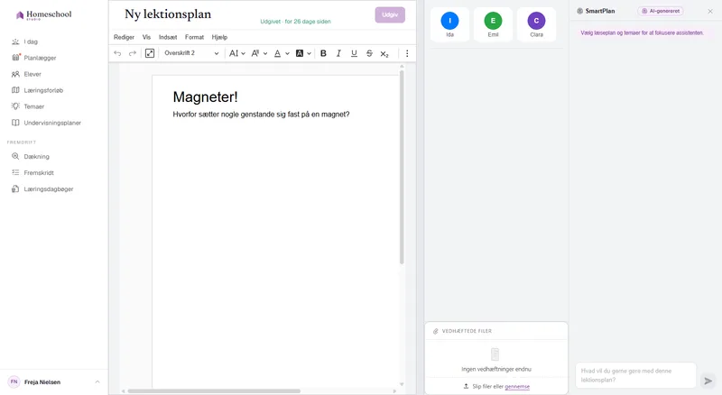Click the vertical editor scrollbar

pyautogui.click(x=402, y=166)
